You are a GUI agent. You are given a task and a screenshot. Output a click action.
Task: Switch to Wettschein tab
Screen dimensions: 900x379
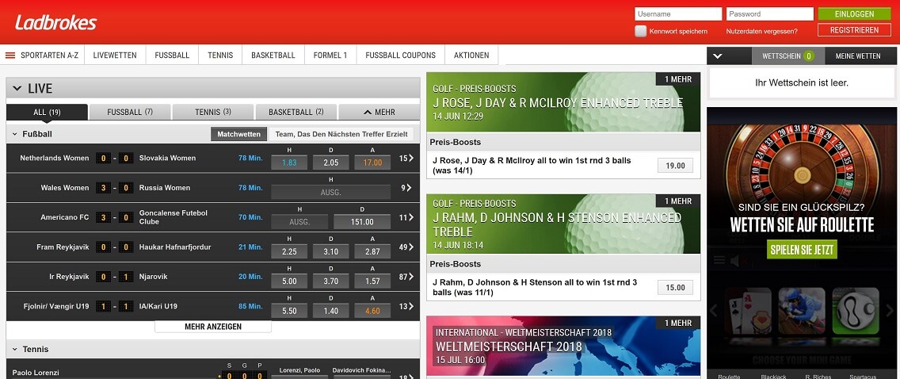pos(788,56)
